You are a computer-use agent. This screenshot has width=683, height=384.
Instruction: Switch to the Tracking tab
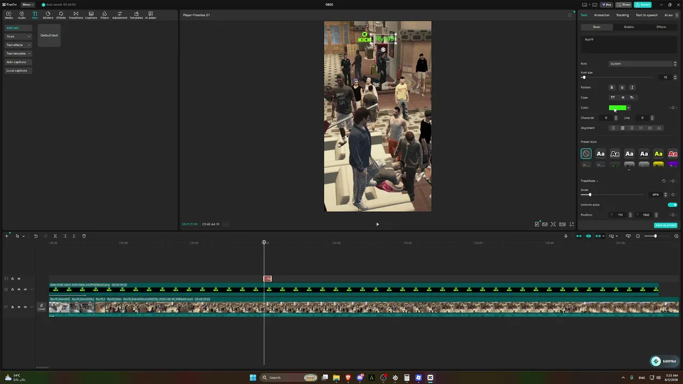pyautogui.click(x=622, y=15)
